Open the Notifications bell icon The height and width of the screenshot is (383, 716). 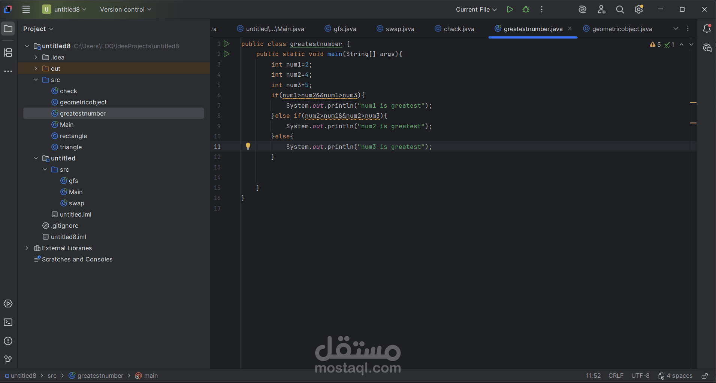click(707, 29)
